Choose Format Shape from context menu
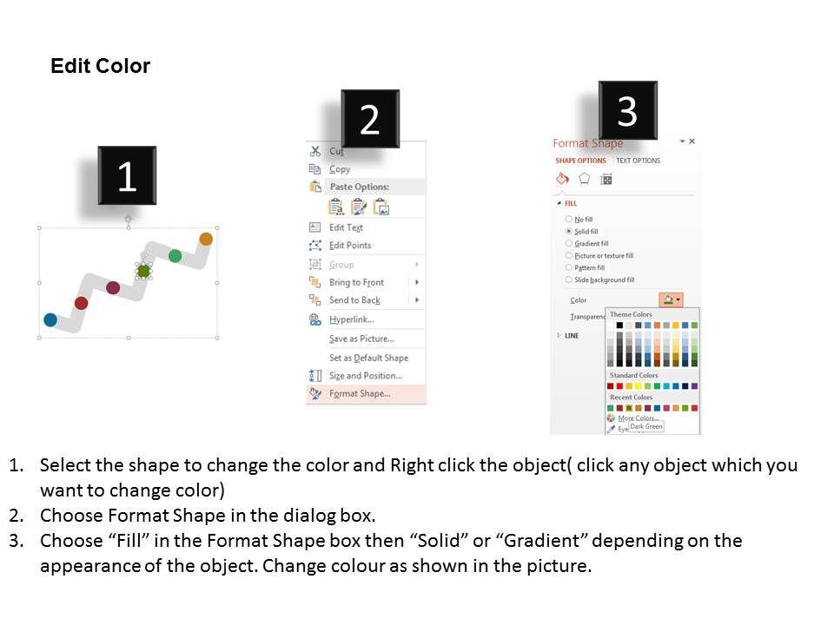This screenshot has width=834, height=625. pos(360,393)
